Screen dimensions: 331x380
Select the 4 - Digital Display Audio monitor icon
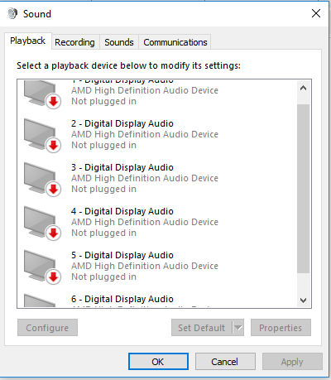41,222
